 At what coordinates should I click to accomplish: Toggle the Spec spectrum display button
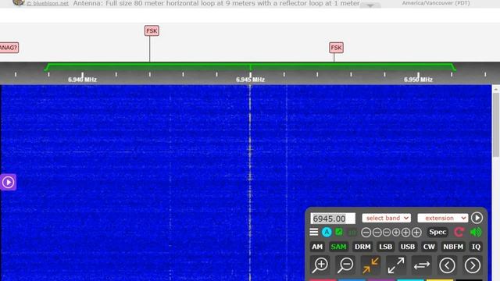(437, 232)
